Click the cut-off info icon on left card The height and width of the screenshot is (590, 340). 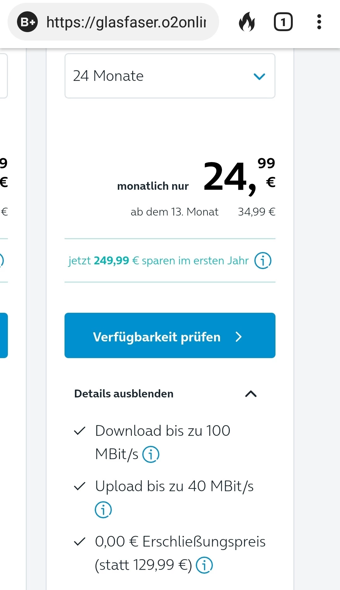click(1, 261)
